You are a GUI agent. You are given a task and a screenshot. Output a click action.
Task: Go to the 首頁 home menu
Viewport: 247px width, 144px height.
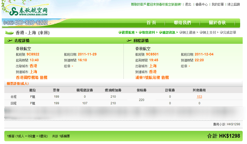click(x=151, y=23)
